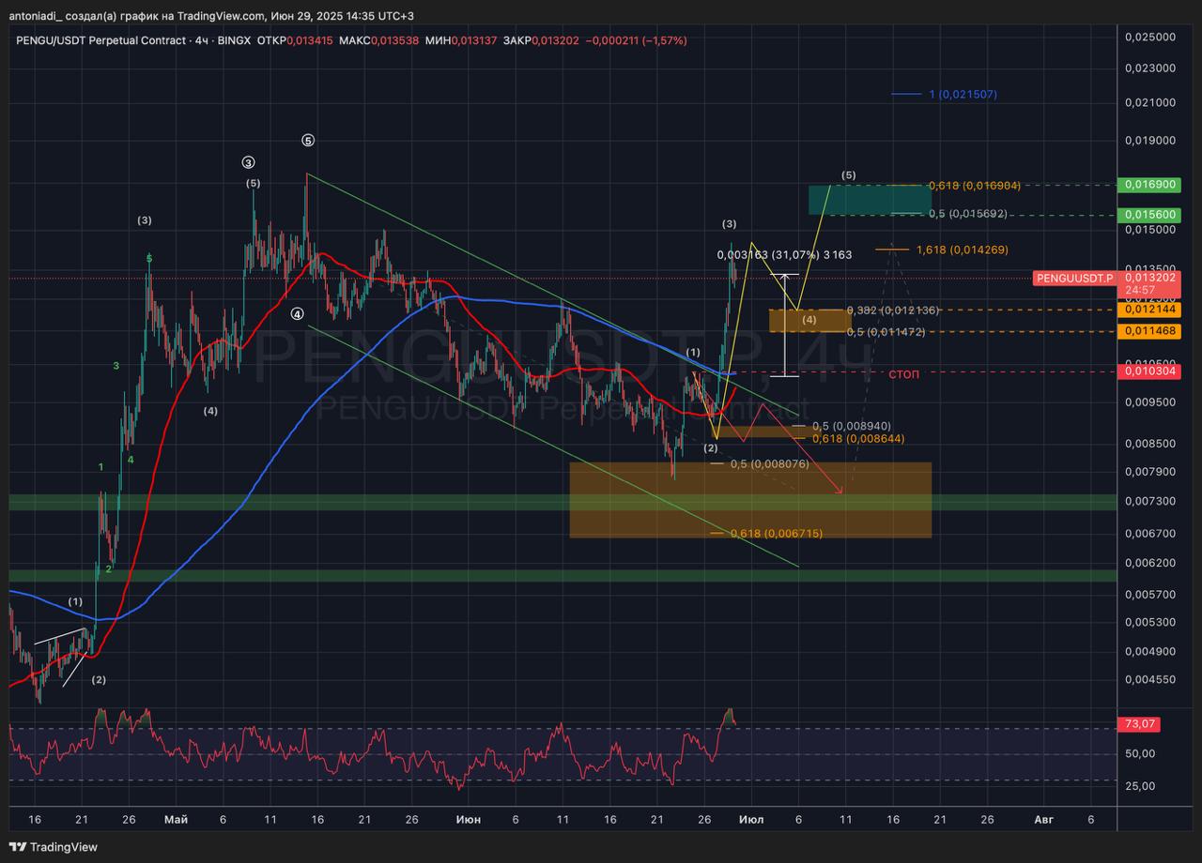Click the circled wave ④ label
The width and height of the screenshot is (1202, 863).
297,313
